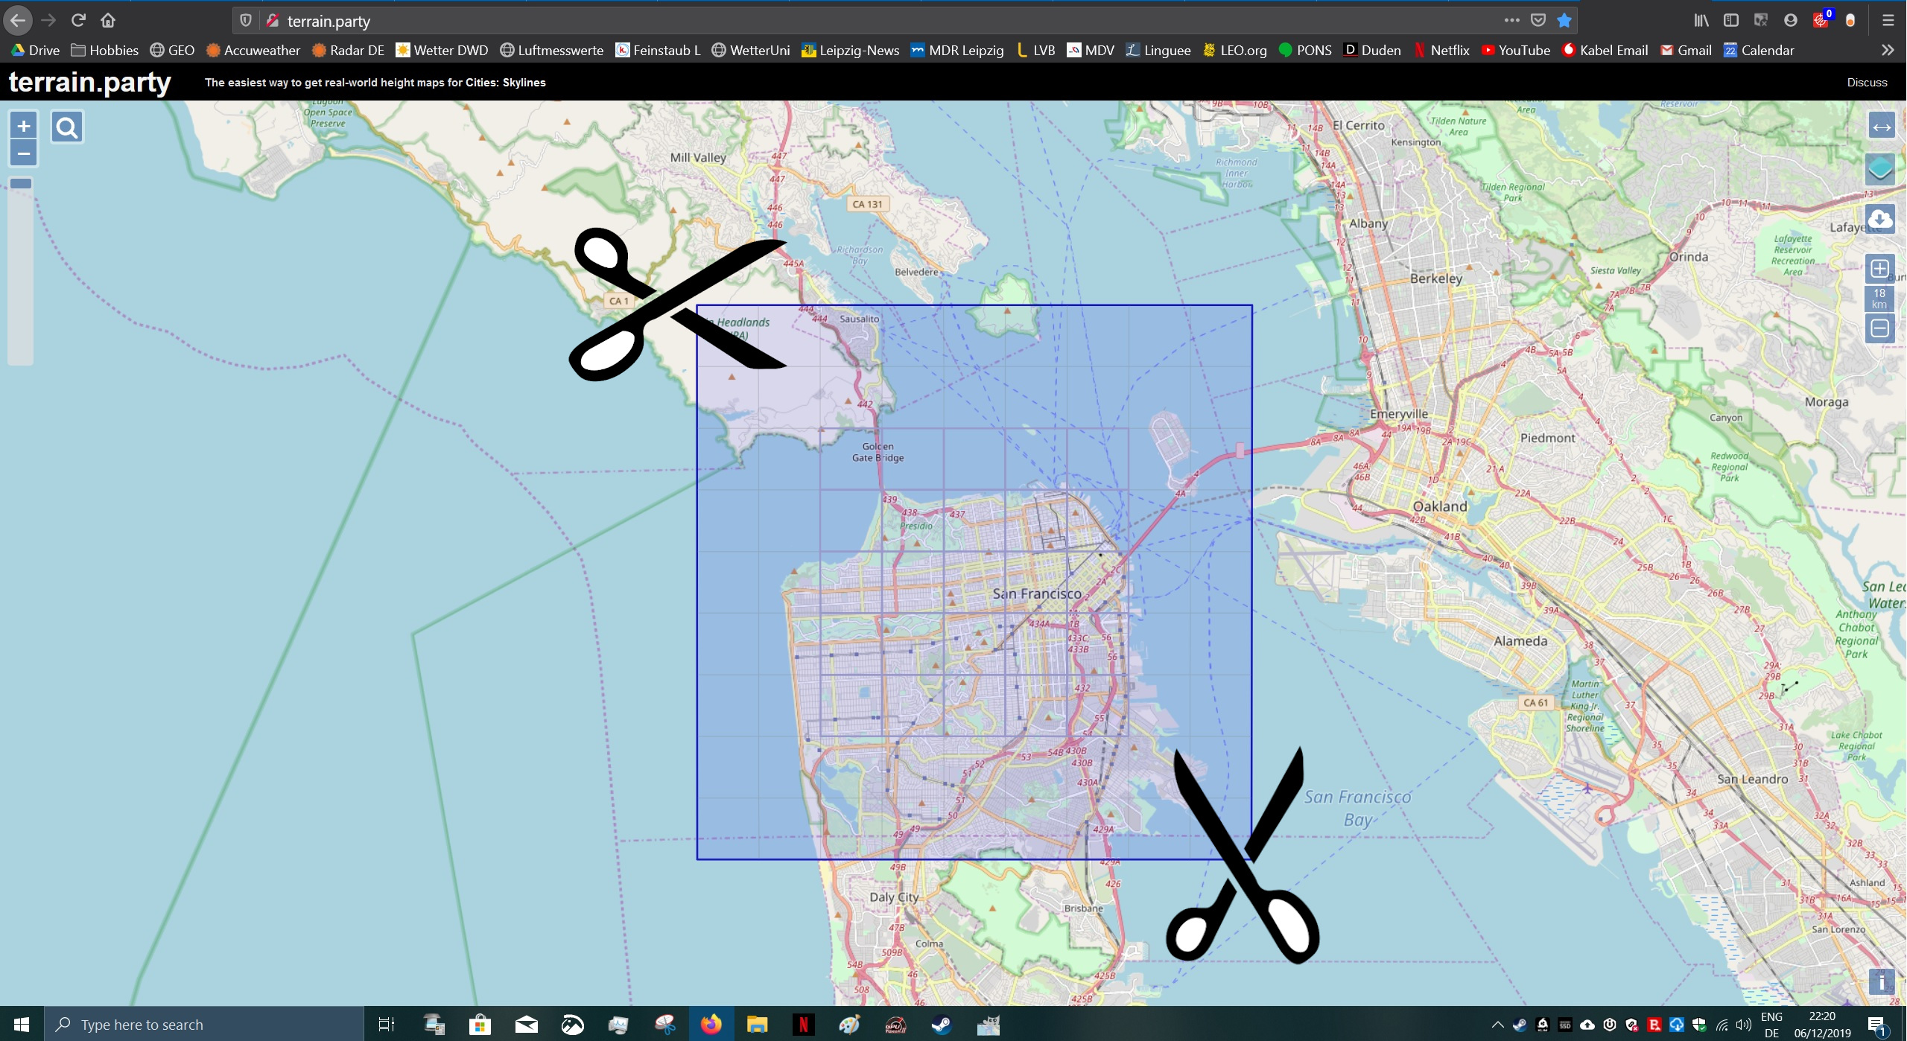The width and height of the screenshot is (1907, 1041).
Task: Click the terrain.party site title
Action: tap(89, 82)
